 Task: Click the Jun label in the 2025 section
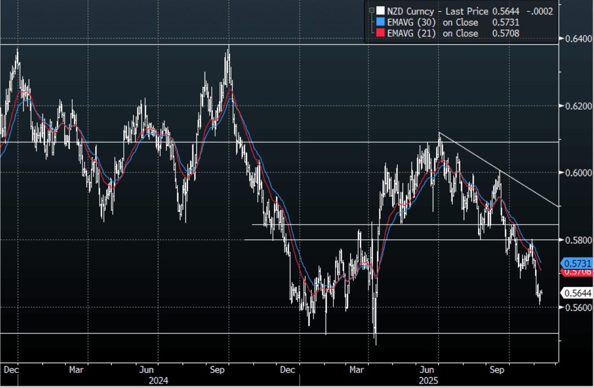click(427, 369)
